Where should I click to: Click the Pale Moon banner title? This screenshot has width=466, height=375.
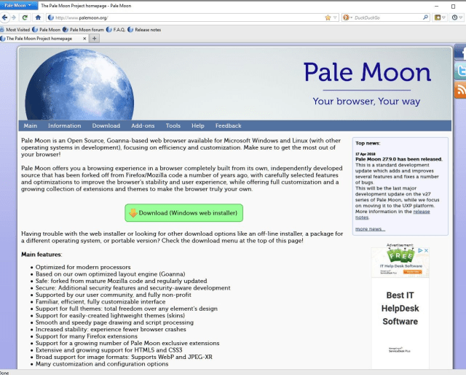(367, 72)
